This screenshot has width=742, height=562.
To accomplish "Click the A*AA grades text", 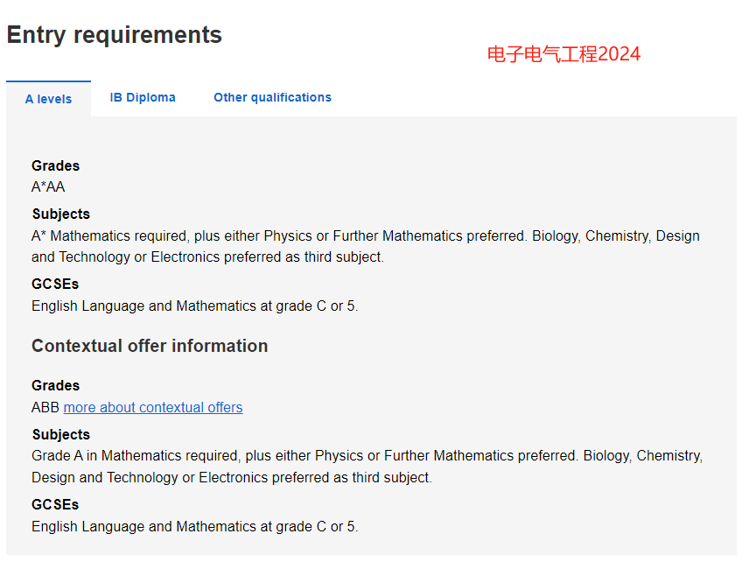I will pyautogui.click(x=48, y=187).
